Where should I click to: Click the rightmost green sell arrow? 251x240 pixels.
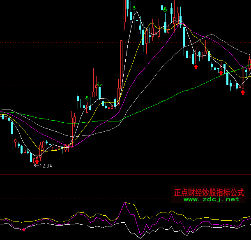(x=165, y=9)
